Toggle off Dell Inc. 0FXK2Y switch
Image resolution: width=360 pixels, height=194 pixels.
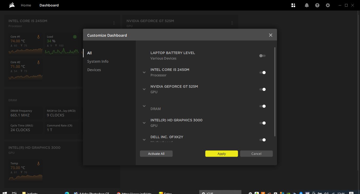262,140
